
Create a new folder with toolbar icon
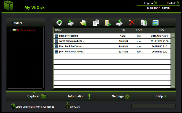(x=83, y=22)
